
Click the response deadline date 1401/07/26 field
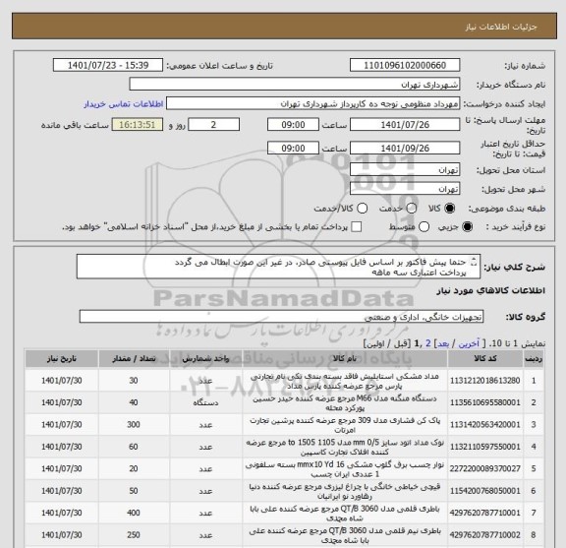(405, 125)
